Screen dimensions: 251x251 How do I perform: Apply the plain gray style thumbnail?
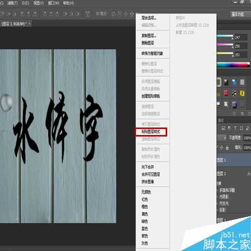pos(242,82)
